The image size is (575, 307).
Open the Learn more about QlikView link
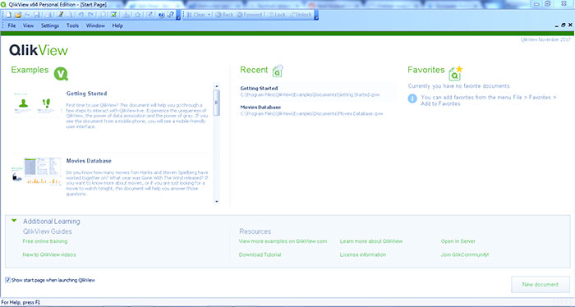[371, 241]
